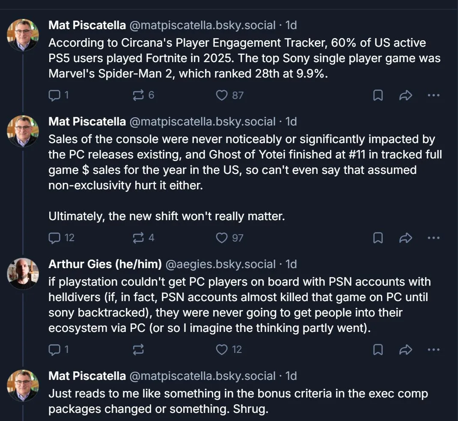Reply to Mat Piscatella's Fortnite statistics post
This screenshot has height=421, width=458.
click(x=55, y=95)
